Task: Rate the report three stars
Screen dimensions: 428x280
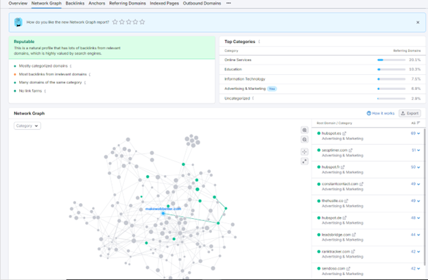Action: pyautogui.click(x=128, y=22)
